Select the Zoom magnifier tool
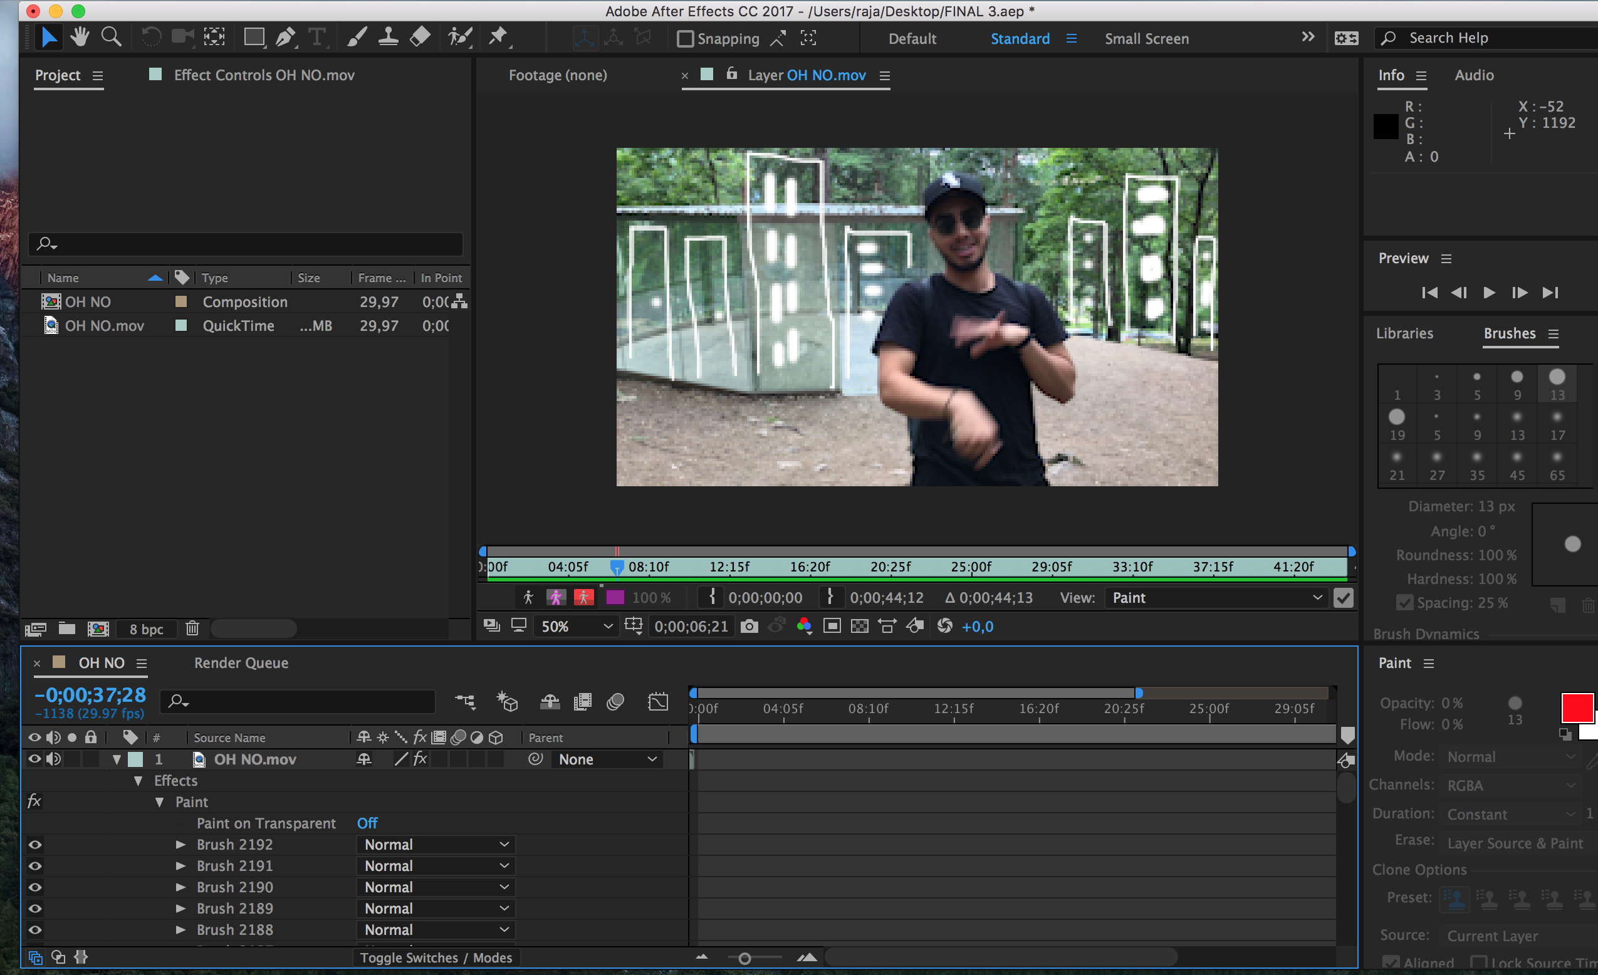The height and width of the screenshot is (975, 1598). pos(111,37)
